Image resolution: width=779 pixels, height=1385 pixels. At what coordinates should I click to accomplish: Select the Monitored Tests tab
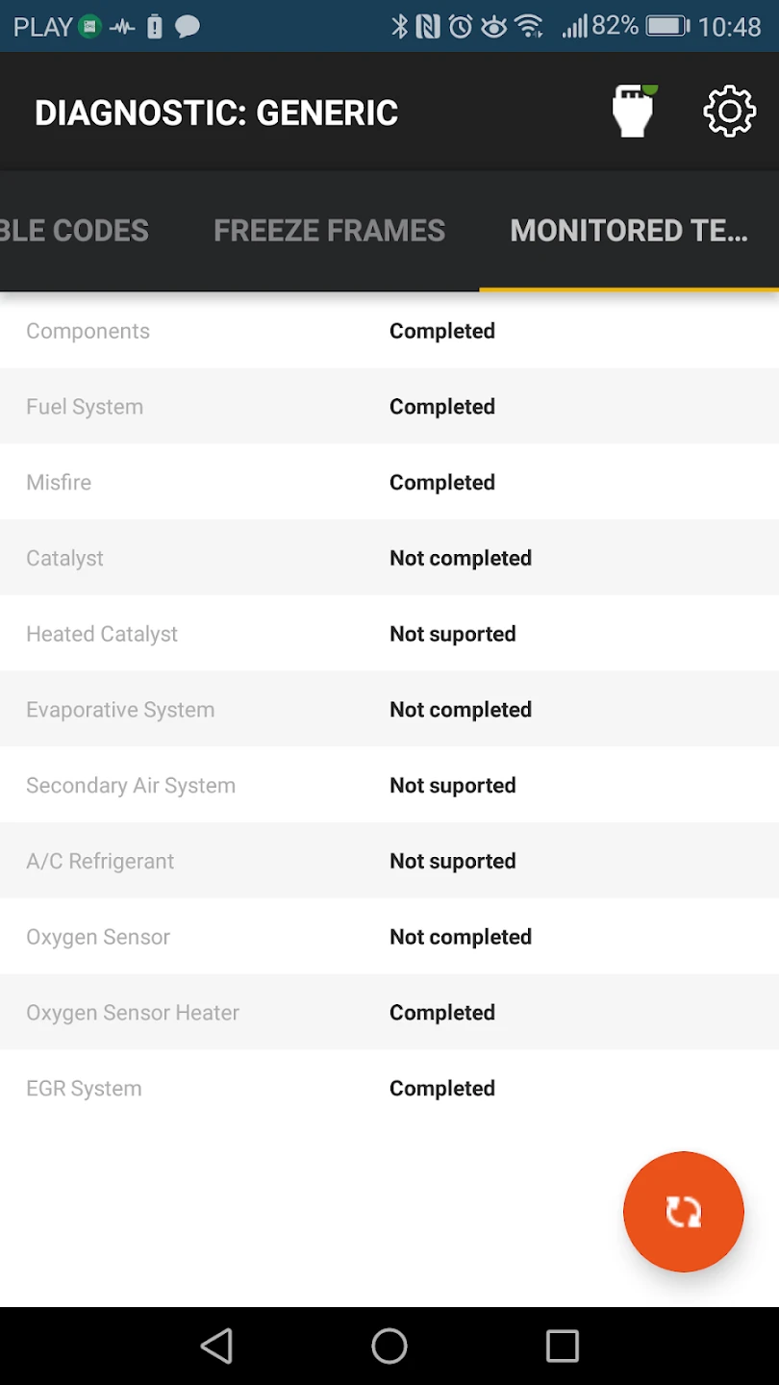point(629,231)
